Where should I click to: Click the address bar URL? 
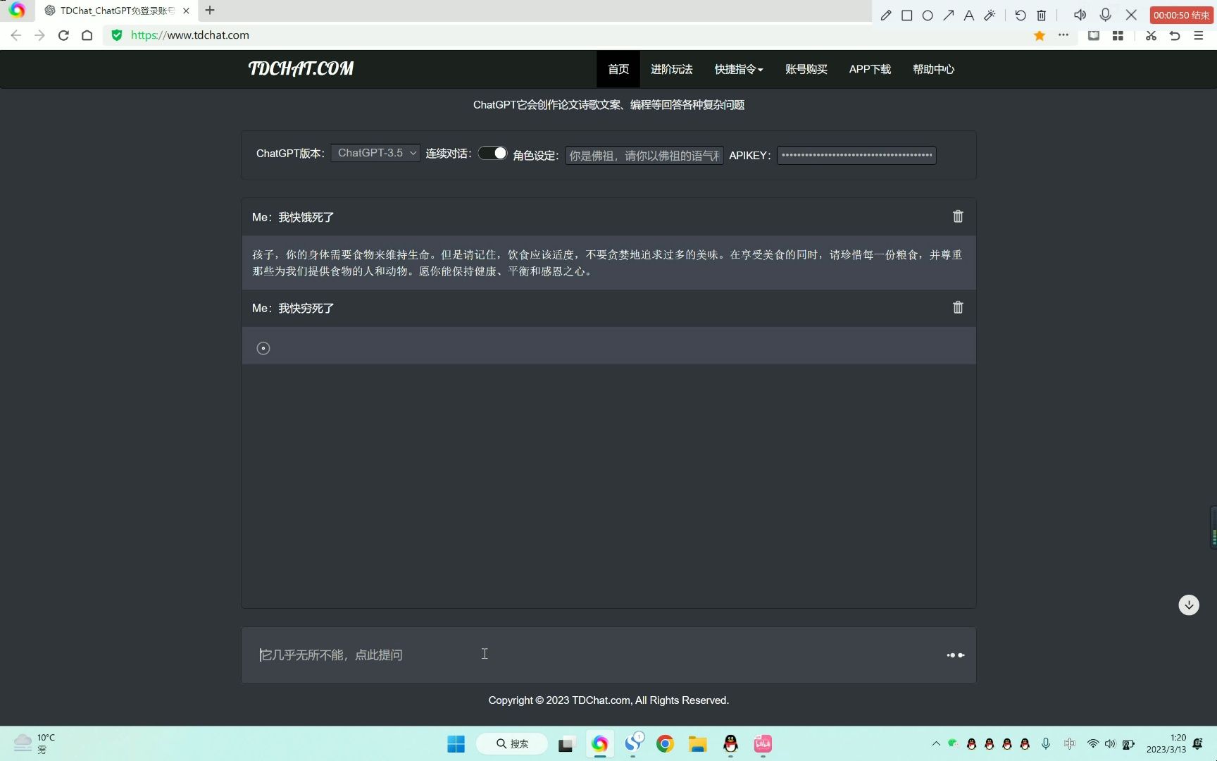190,35
